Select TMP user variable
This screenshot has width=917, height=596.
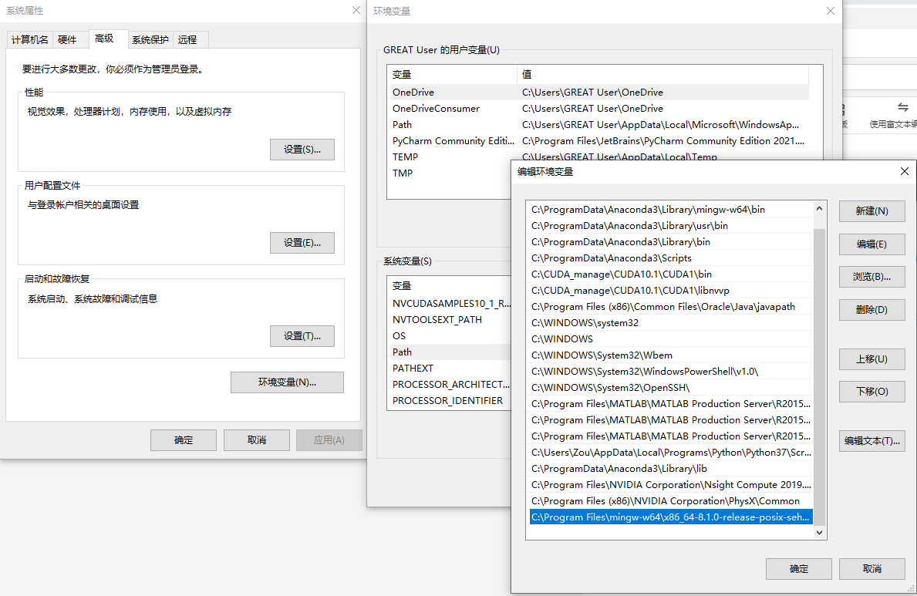tap(450, 173)
